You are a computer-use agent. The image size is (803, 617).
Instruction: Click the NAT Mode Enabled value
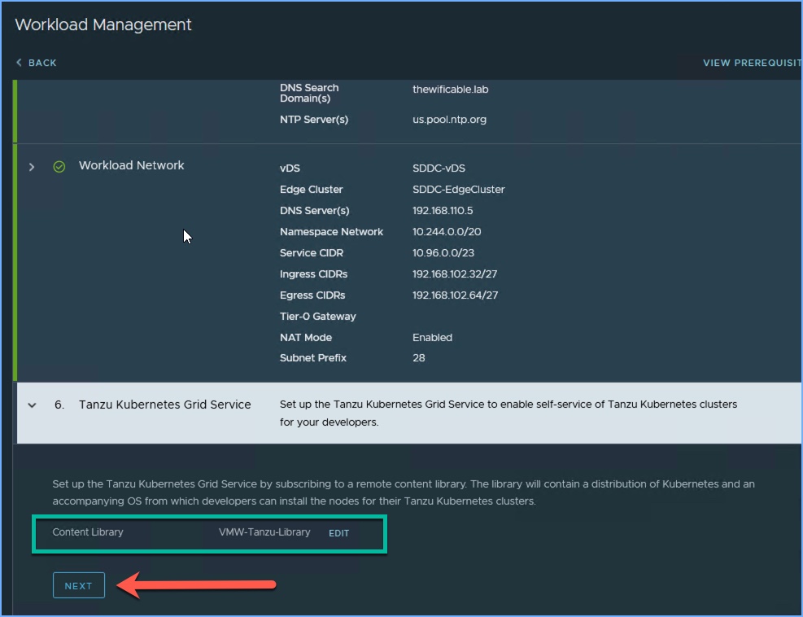(x=432, y=337)
